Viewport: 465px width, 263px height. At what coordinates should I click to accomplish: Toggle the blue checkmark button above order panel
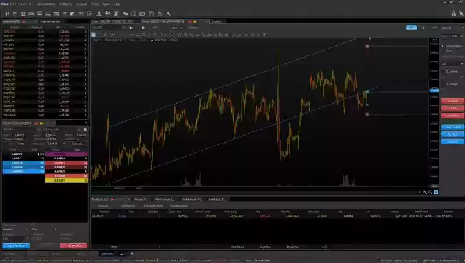(x=412, y=27)
